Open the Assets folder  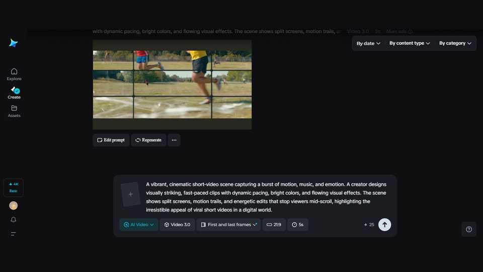14,111
